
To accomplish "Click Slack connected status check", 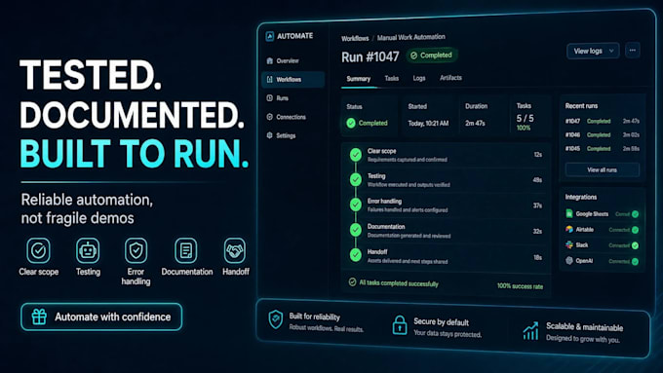I will pos(635,245).
